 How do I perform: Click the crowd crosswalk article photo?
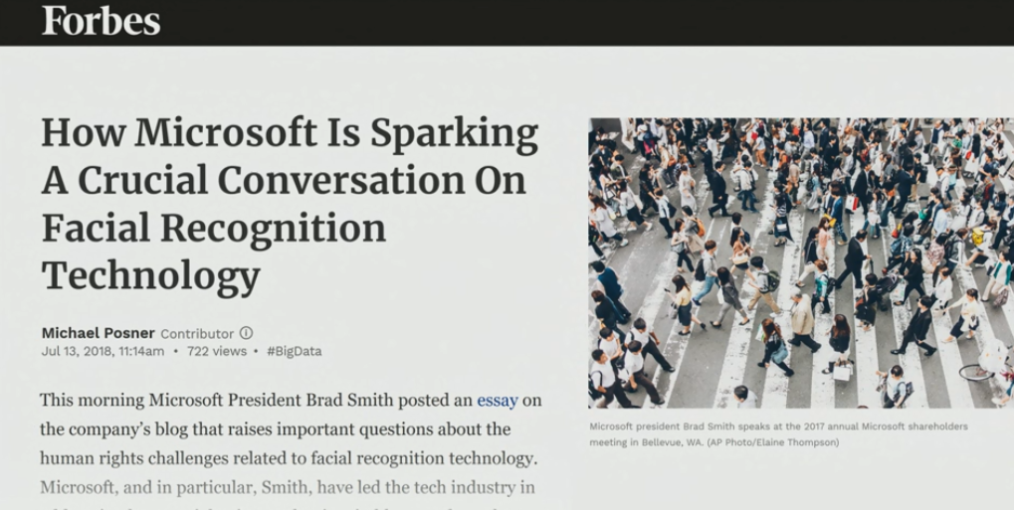point(800,262)
